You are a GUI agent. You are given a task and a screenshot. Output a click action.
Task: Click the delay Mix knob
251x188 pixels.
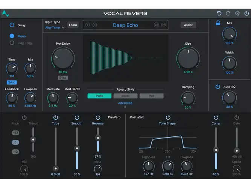coord(30,68)
